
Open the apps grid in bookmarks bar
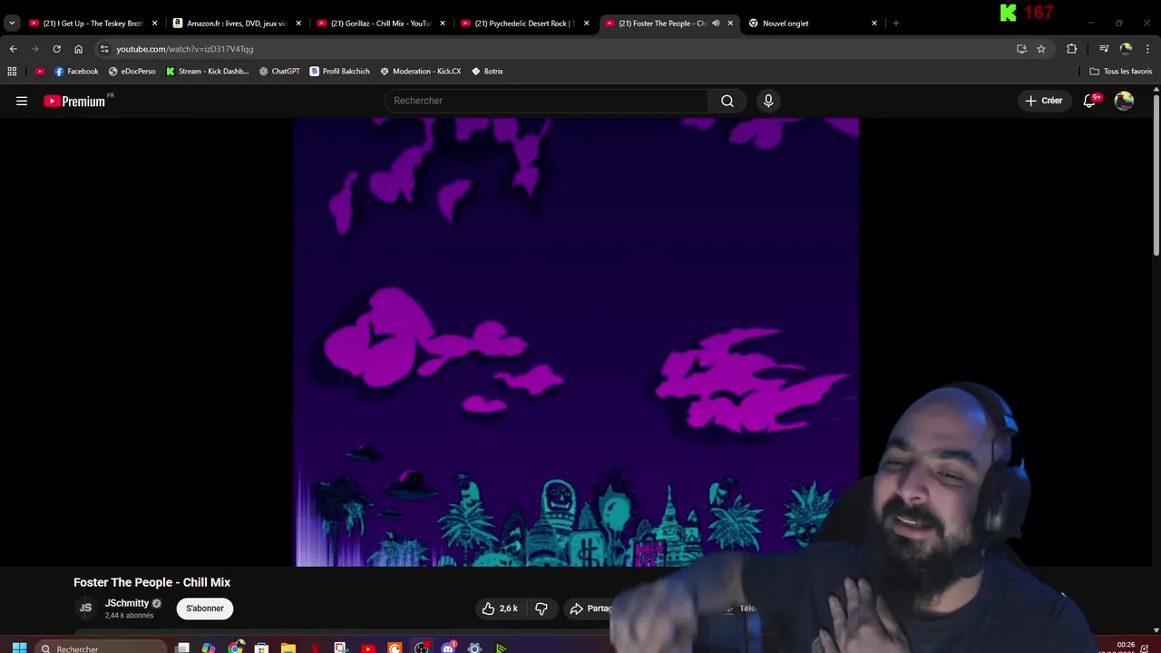coord(12,71)
